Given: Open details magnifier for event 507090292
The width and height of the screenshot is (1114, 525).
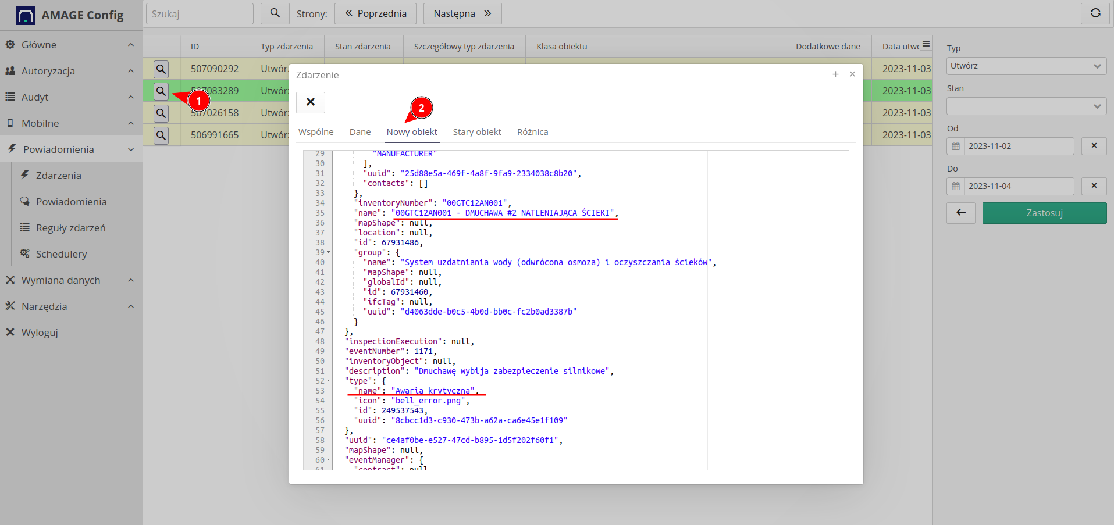Looking at the screenshot, I should pos(161,69).
